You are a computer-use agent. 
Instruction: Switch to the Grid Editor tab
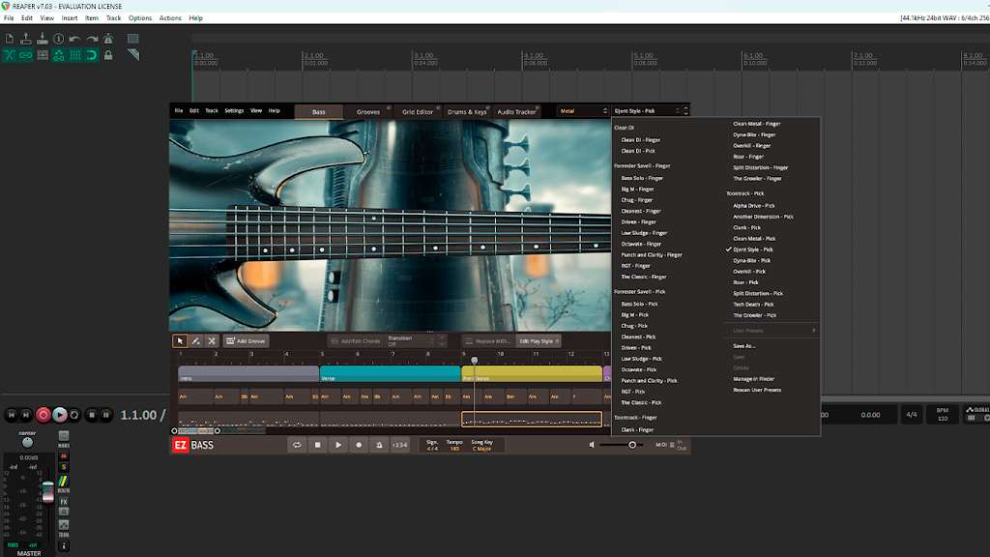click(418, 112)
